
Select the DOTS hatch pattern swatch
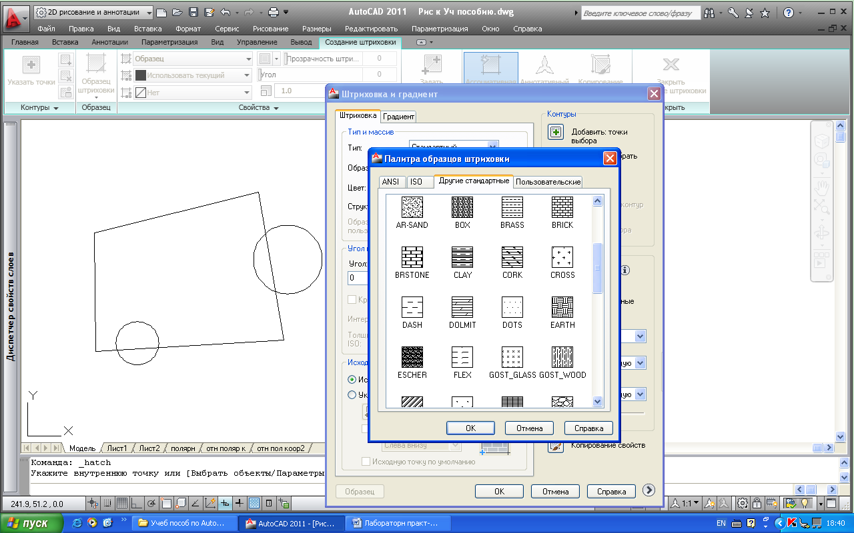pyautogui.click(x=512, y=307)
